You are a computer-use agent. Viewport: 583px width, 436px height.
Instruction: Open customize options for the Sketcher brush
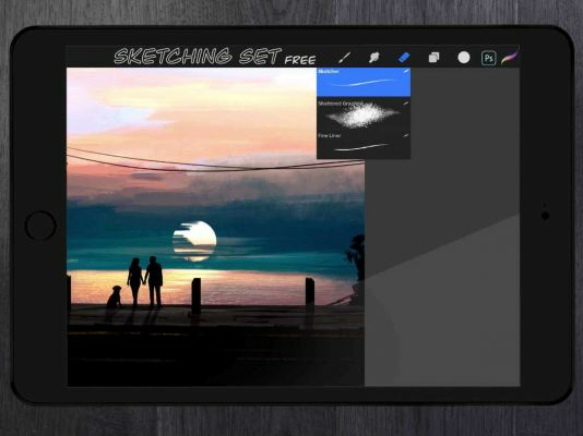pyautogui.click(x=407, y=72)
